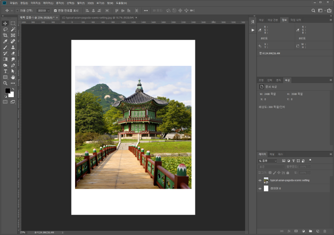The height and width of the screenshot is (235, 334).
Task: Select the Hand tool
Action: pyautogui.click(x=13, y=77)
